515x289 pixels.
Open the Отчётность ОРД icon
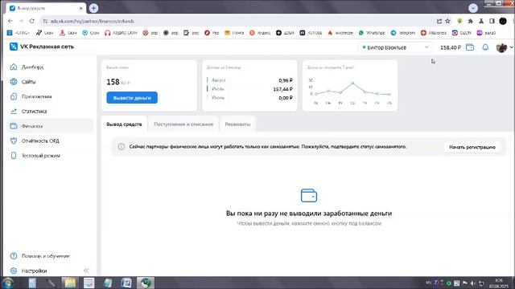14,140
